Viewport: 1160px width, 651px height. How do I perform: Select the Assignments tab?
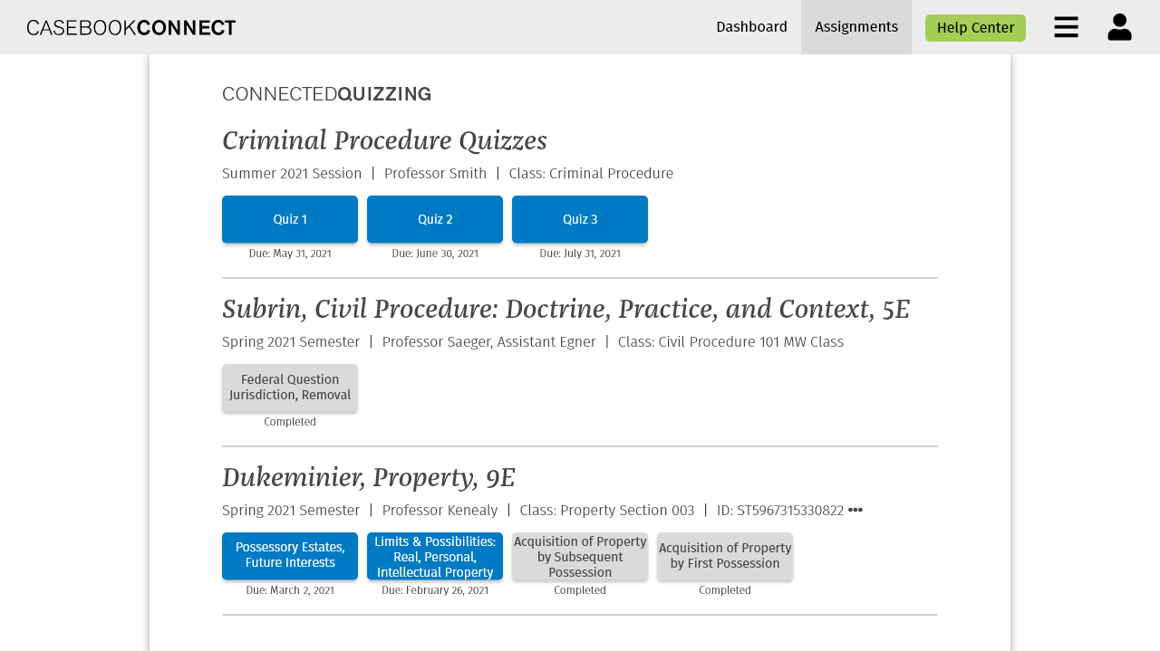855,27
